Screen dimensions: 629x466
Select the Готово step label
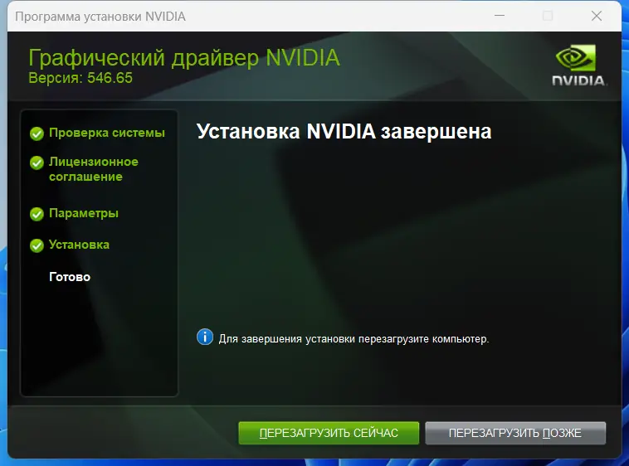(70, 277)
